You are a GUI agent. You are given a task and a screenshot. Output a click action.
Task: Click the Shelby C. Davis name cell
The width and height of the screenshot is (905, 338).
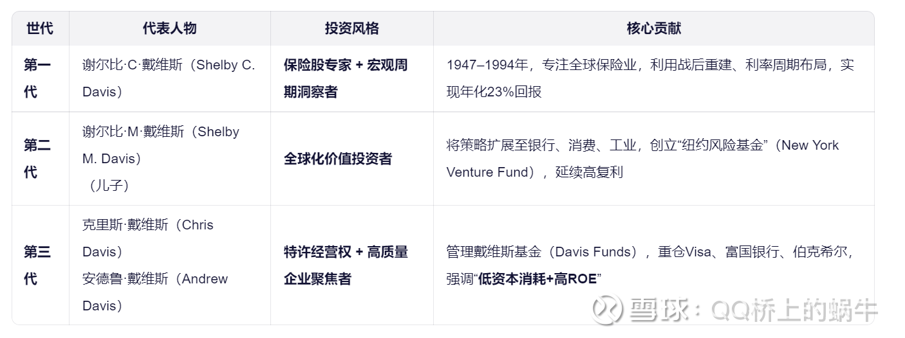point(169,78)
